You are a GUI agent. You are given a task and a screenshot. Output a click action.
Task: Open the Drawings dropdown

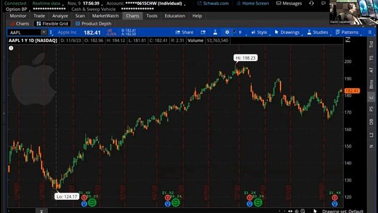(287, 33)
